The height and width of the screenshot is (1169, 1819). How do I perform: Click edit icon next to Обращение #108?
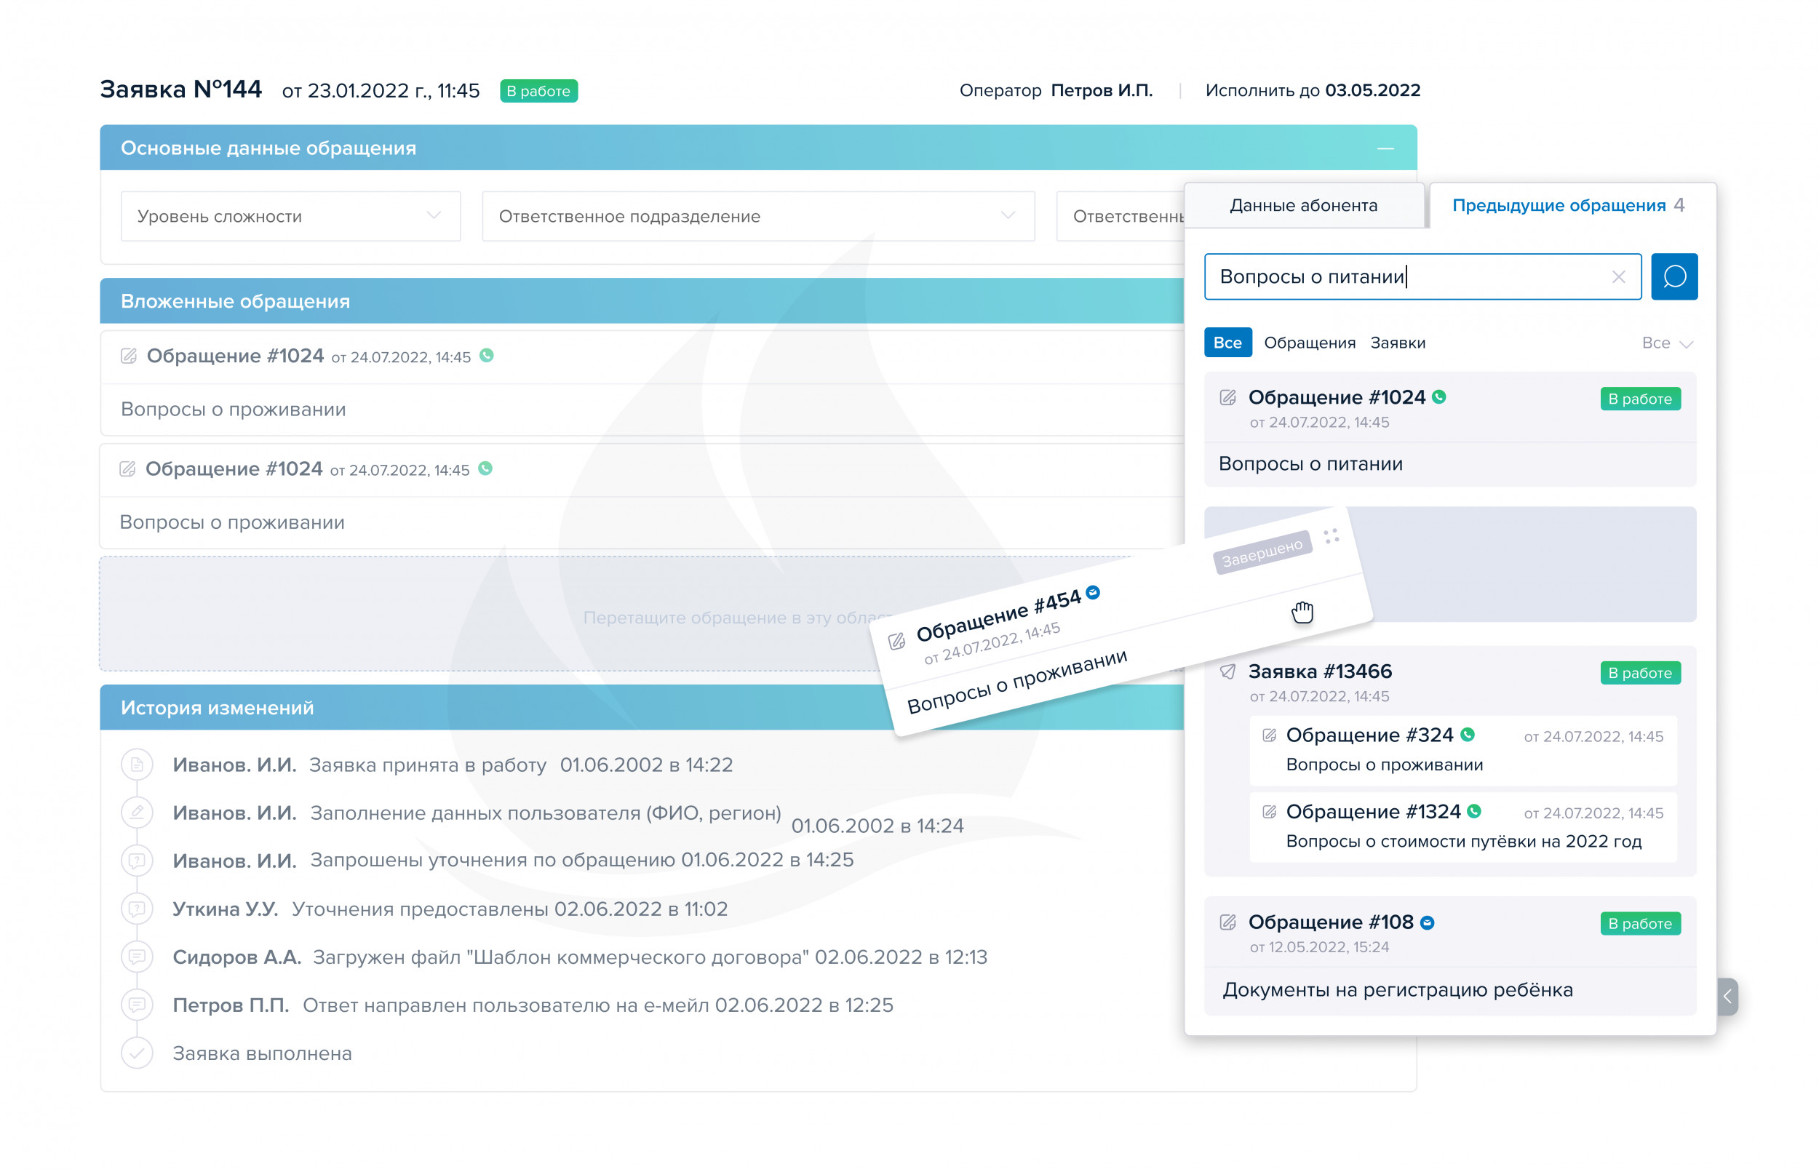(1227, 922)
